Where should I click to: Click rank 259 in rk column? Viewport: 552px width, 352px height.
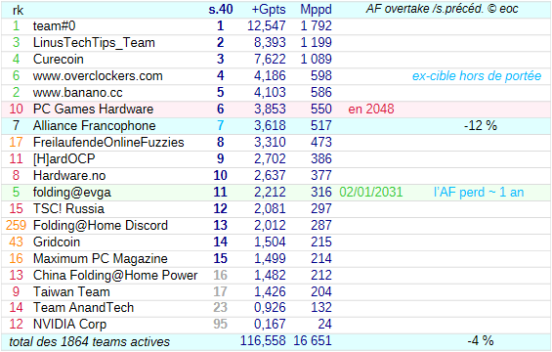(16, 226)
